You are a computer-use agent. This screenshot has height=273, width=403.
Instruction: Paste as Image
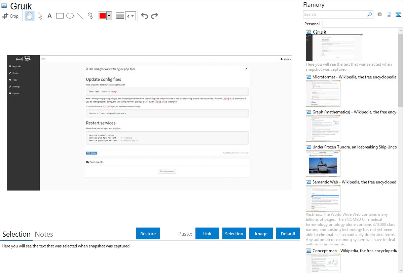(261, 234)
